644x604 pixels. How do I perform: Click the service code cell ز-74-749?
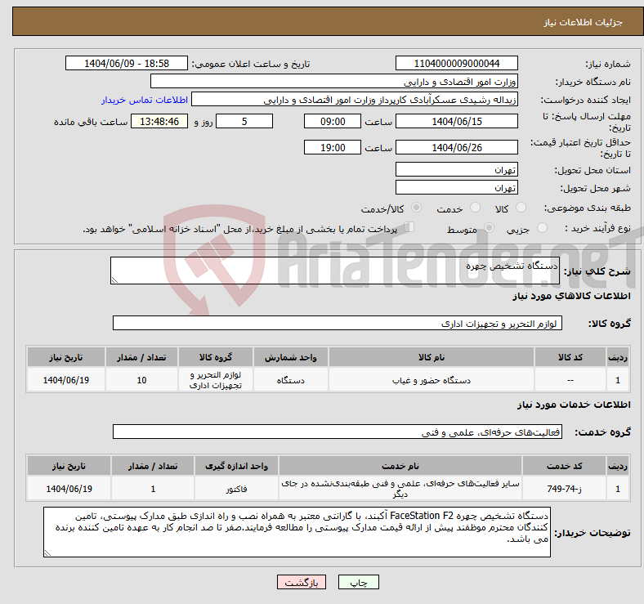[565, 489]
